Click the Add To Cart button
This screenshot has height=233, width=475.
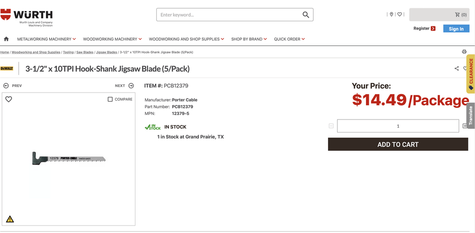point(398,145)
